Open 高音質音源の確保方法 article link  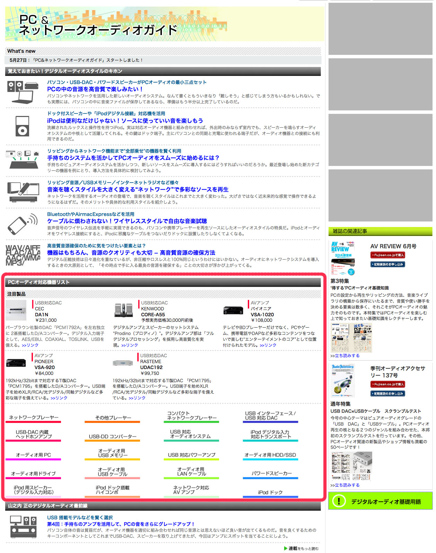pyautogui.click(x=131, y=253)
